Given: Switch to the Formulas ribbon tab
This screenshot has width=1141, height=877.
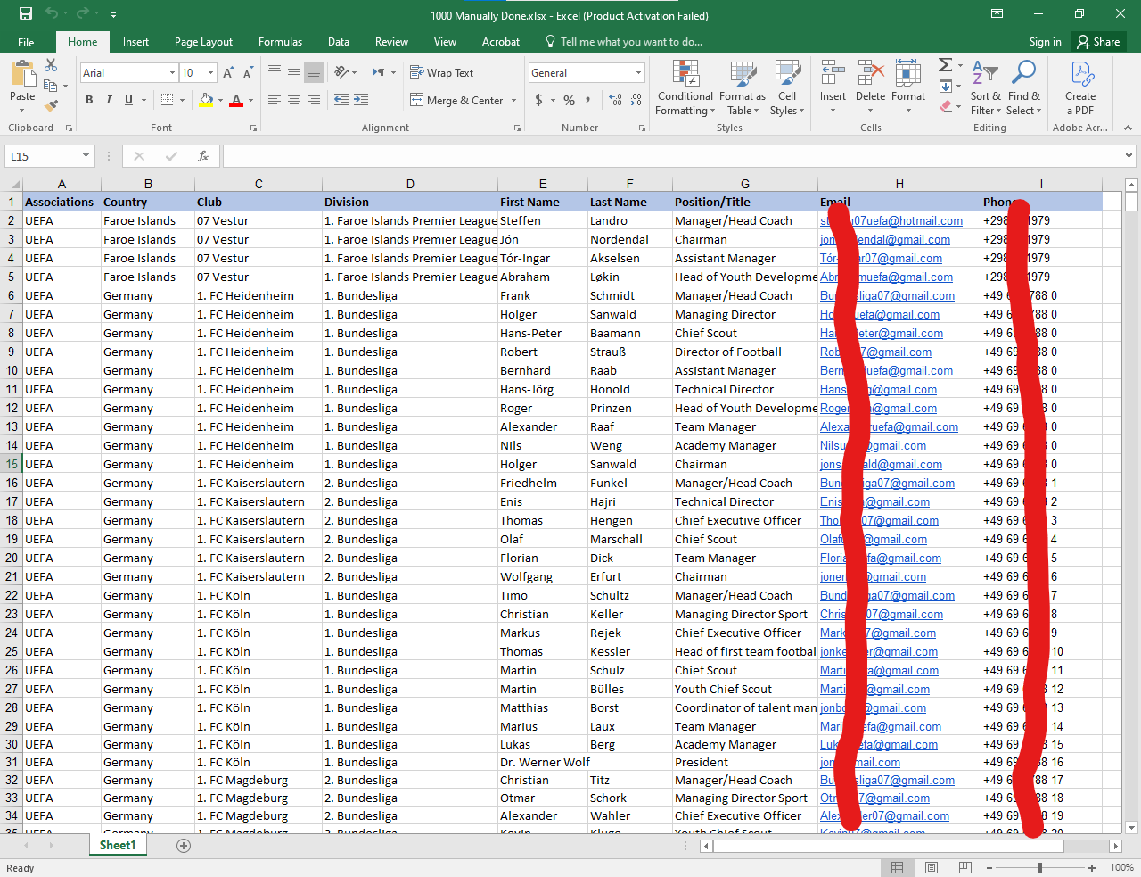Looking at the screenshot, I should tap(280, 41).
